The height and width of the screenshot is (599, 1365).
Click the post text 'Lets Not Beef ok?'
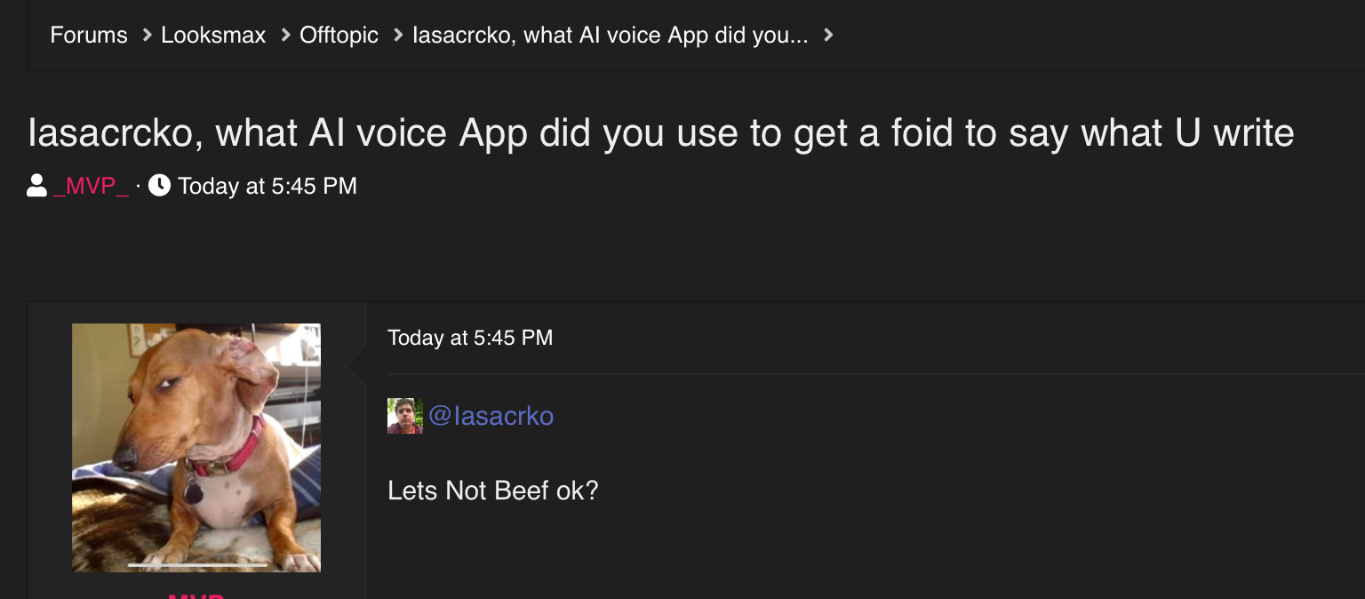[x=493, y=491]
